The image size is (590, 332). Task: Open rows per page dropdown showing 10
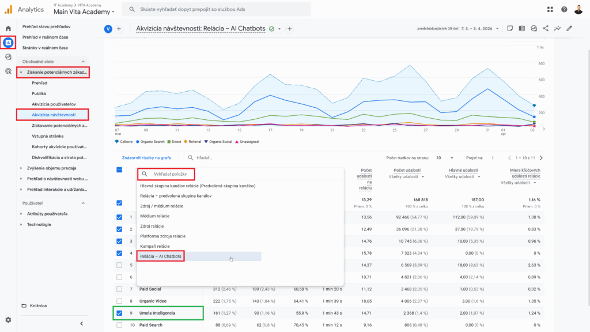pyautogui.click(x=444, y=158)
